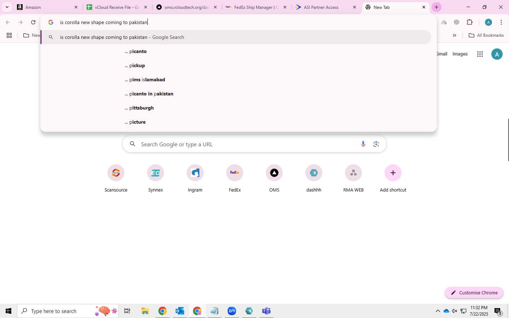
Task: Open the Scansource shortcut tile
Action: [x=116, y=178]
